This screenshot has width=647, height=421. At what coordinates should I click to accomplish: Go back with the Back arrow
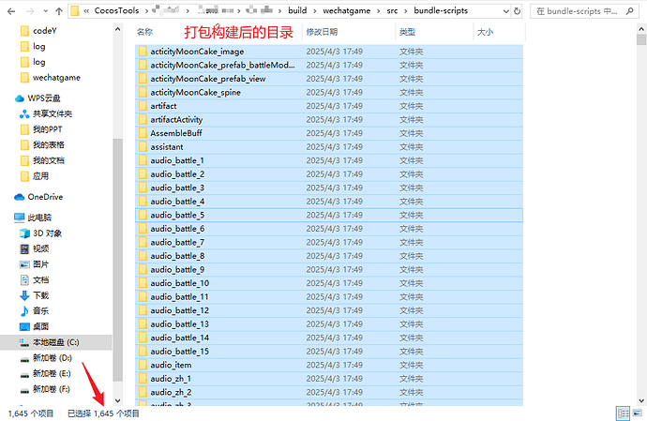11,11
